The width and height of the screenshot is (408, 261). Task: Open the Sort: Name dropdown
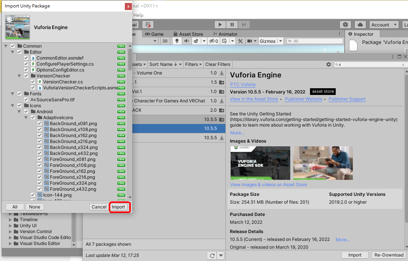[x=165, y=64]
